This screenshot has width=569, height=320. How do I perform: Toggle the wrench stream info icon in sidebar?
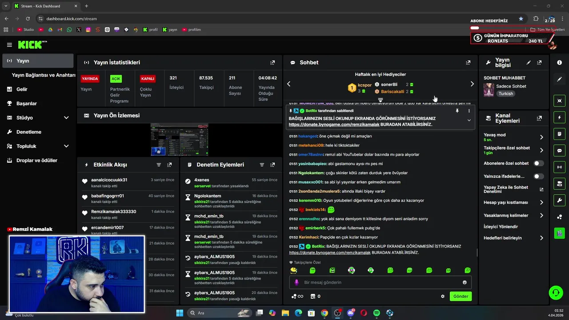(x=560, y=200)
